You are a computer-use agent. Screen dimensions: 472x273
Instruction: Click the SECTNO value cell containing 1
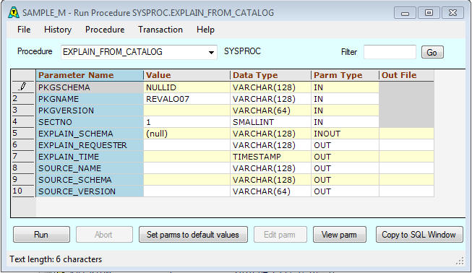pos(187,122)
